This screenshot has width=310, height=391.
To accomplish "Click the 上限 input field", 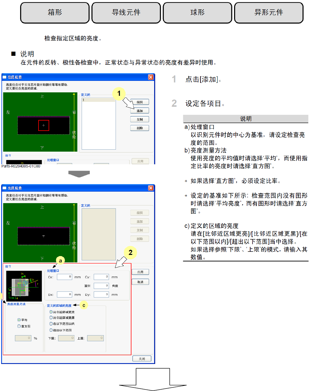I will tap(95, 338).
